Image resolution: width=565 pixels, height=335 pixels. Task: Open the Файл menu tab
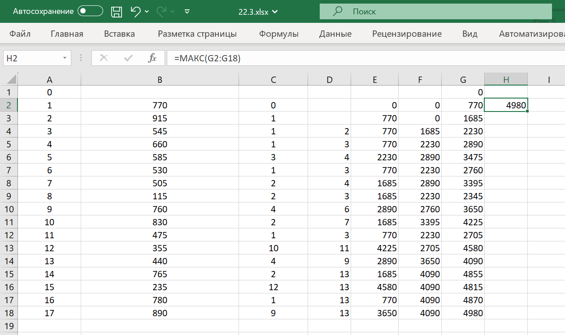click(20, 34)
